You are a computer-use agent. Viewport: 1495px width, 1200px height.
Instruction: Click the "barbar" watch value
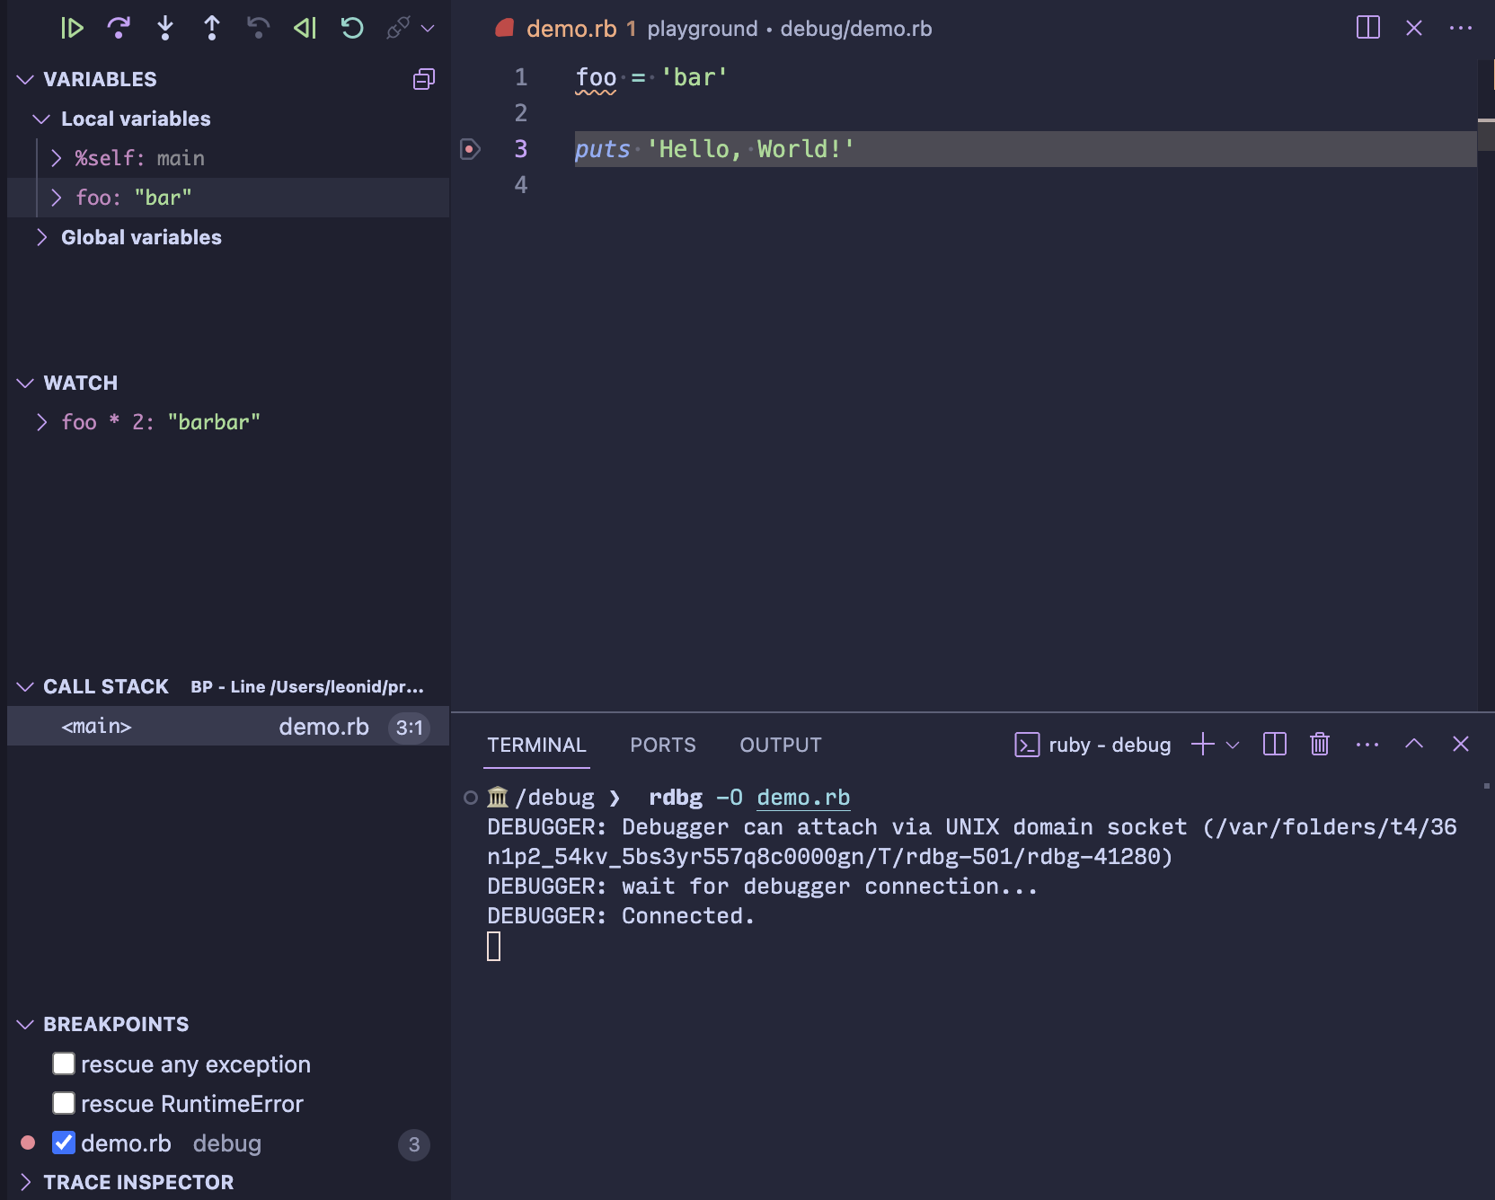(214, 422)
